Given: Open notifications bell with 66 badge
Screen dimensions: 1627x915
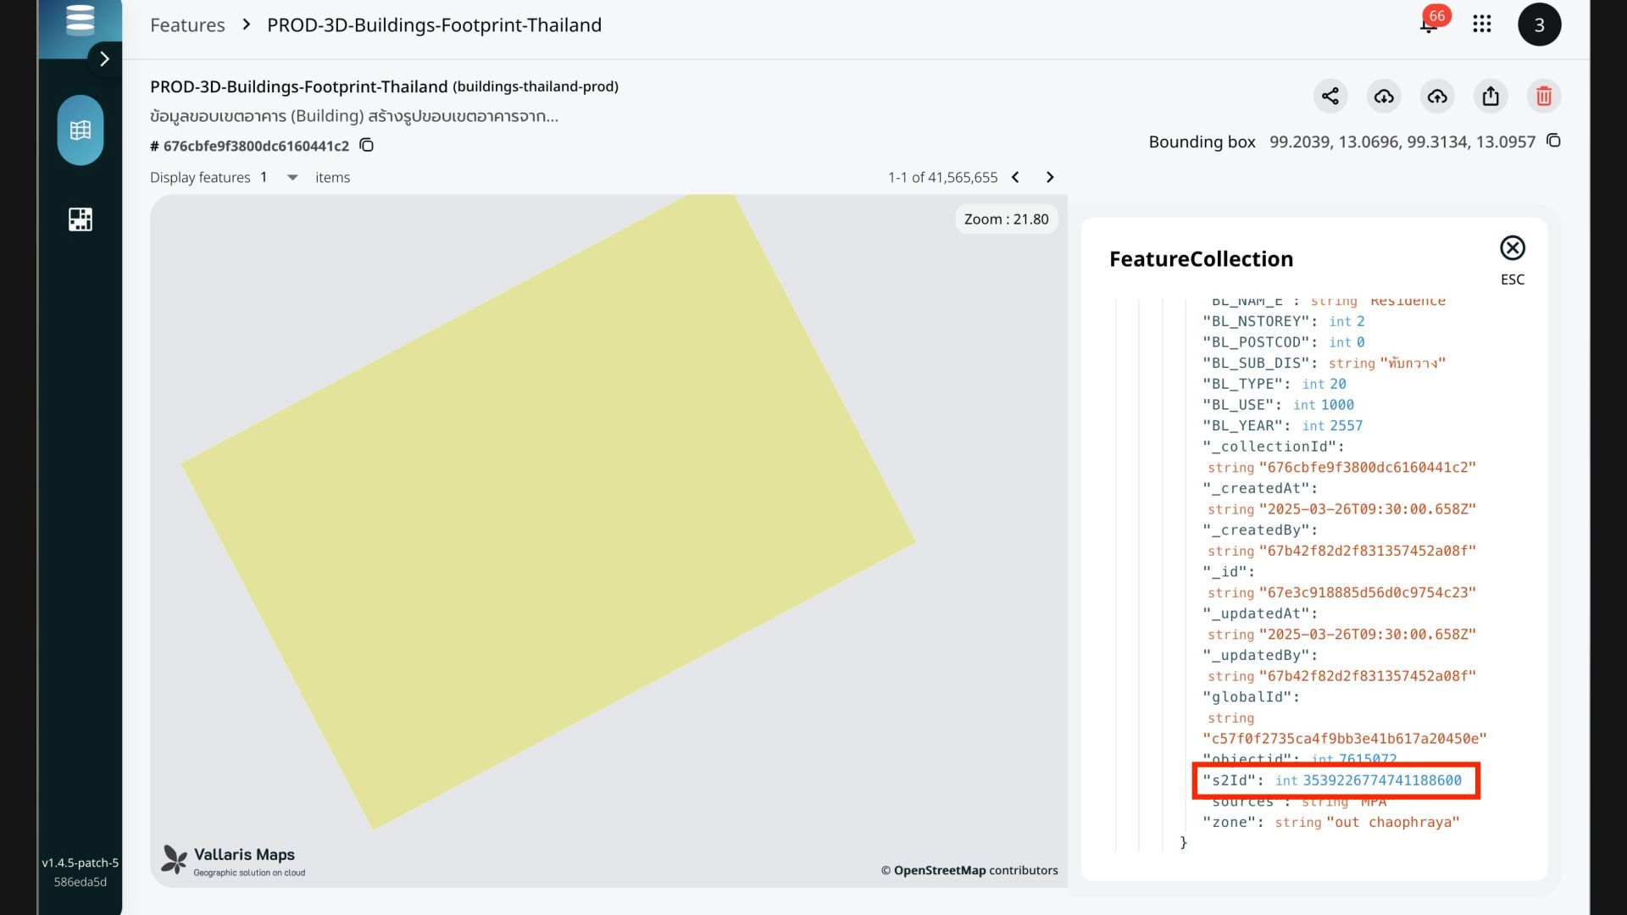Looking at the screenshot, I should coord(1429,25).
